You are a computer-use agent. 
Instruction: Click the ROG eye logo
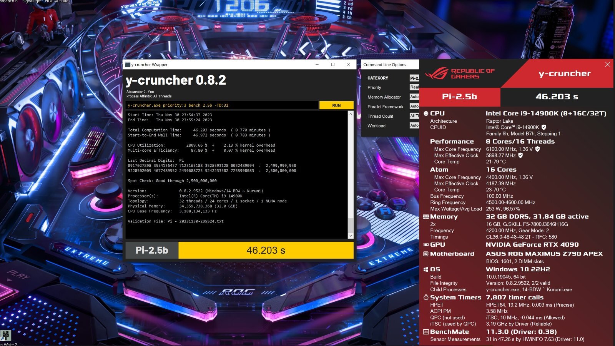tap(437, 73)
